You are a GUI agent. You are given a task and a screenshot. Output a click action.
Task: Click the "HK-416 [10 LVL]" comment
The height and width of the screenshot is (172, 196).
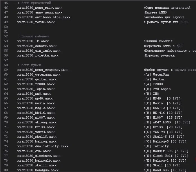pos(166,113)
